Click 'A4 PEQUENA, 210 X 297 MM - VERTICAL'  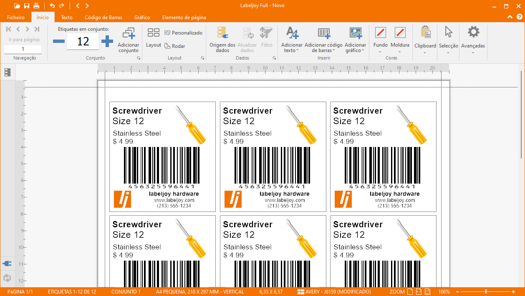tap(200, 292)
